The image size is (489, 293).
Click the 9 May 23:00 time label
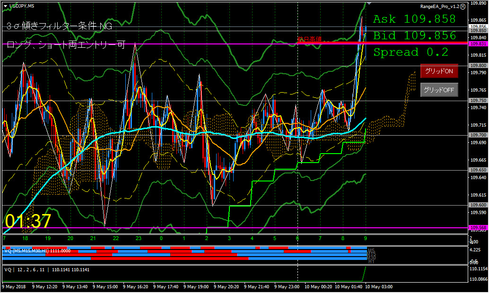pos(287,287)
